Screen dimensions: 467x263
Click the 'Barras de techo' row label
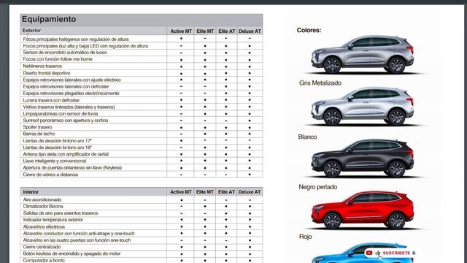[x=39, y=134]
